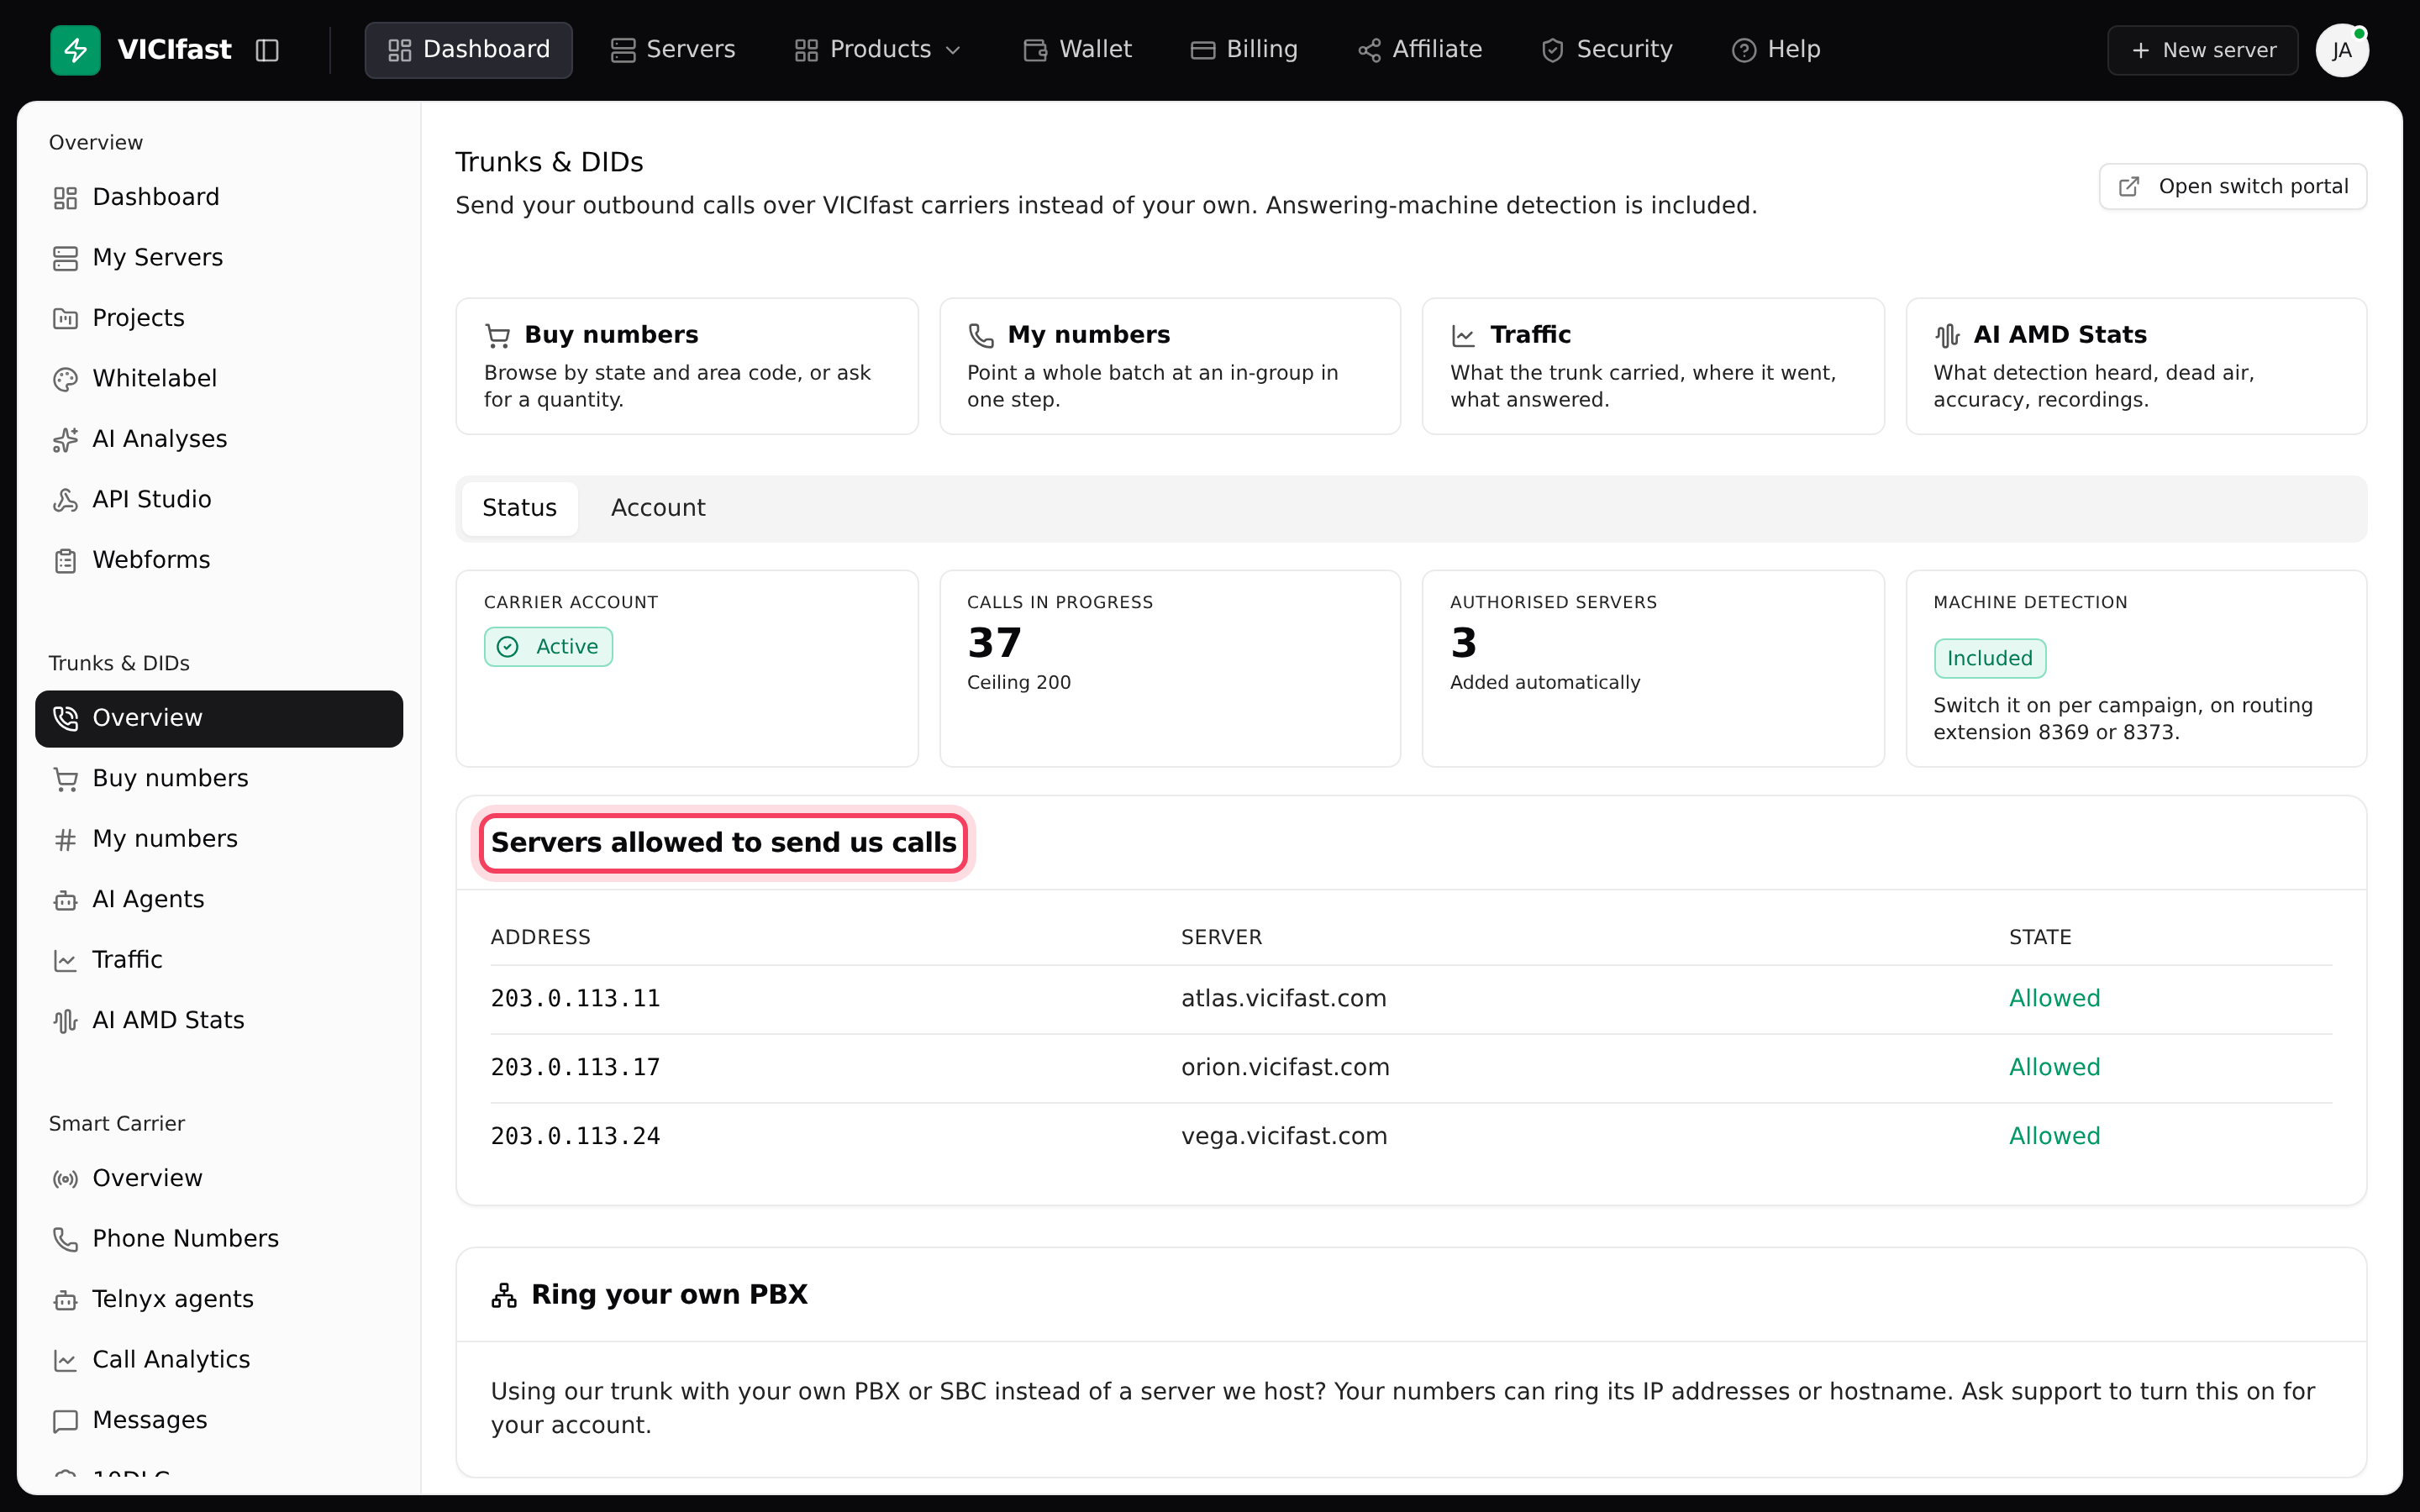Click the New server button
Viewport: 2420px width, 1512px height.
click(2202, 50)
